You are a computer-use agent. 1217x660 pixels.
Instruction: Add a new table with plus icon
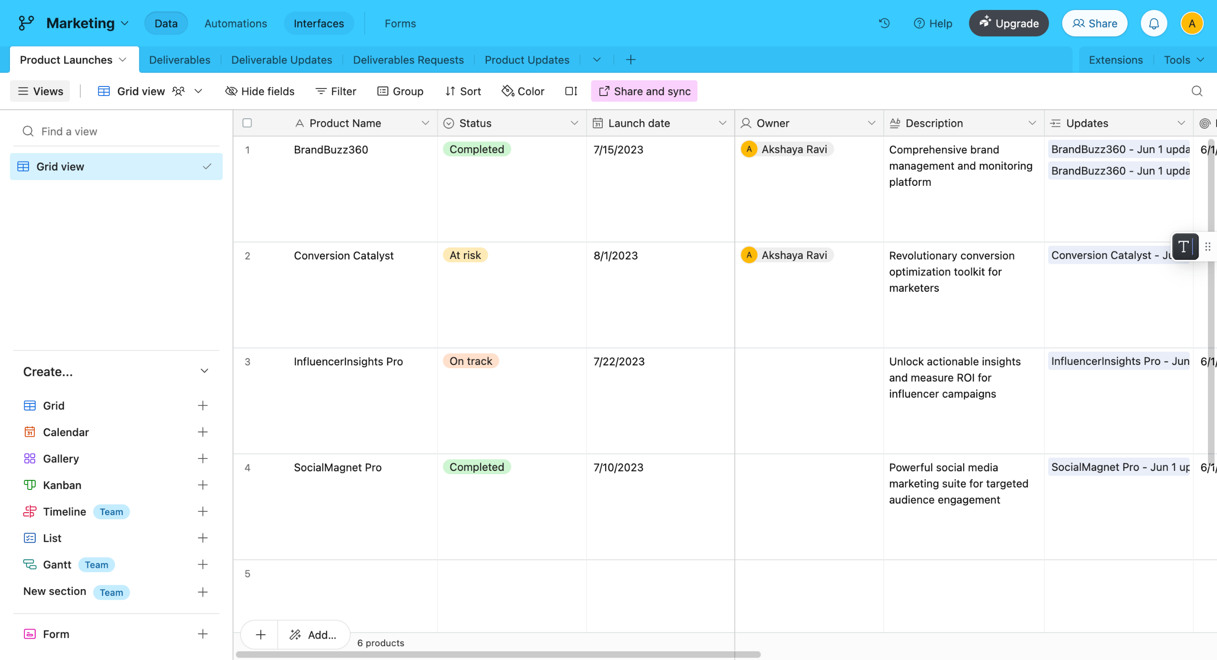tap(630, 60)
